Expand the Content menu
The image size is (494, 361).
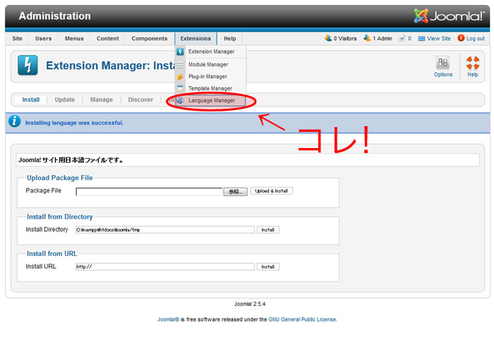click(108, 39)
